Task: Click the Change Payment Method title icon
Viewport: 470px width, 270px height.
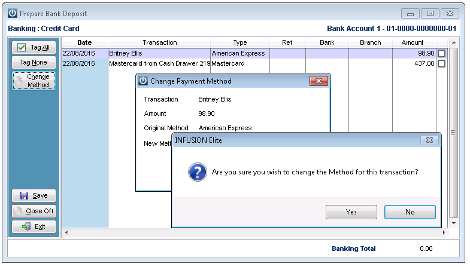Action: coord(143,81)
